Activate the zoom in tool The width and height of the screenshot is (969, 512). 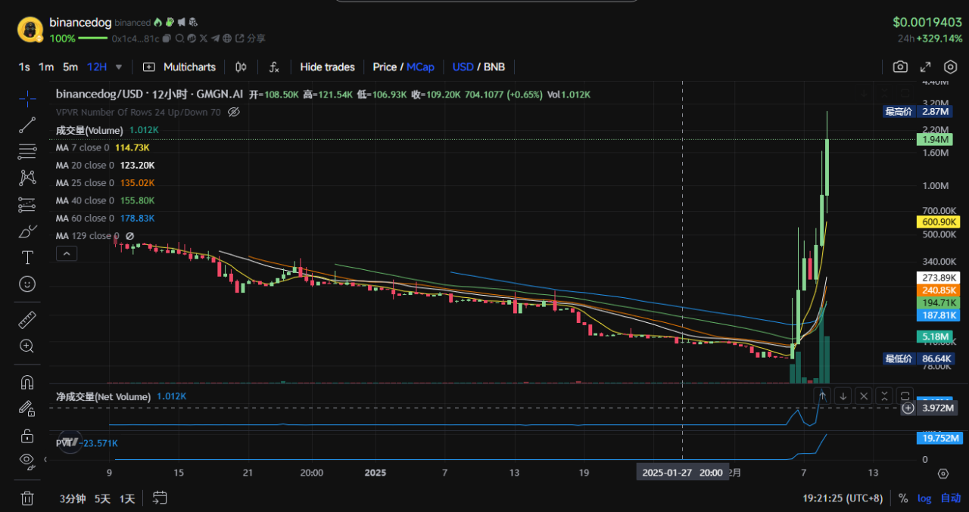point(27,346)
